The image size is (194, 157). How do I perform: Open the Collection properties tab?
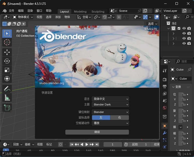coord(165,117)
